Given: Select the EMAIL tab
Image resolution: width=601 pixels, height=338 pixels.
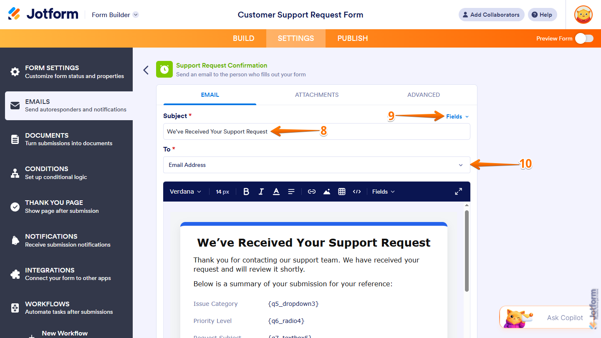Looking at the screenshot, I should [210, 95].
